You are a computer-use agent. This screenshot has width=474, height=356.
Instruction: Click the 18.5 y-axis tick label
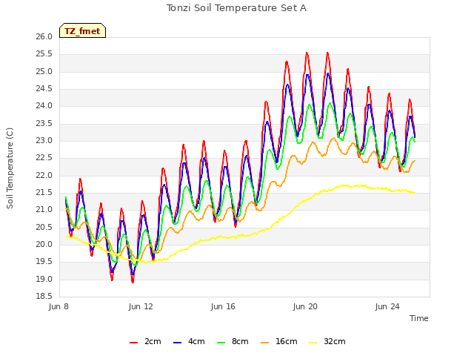44,297
